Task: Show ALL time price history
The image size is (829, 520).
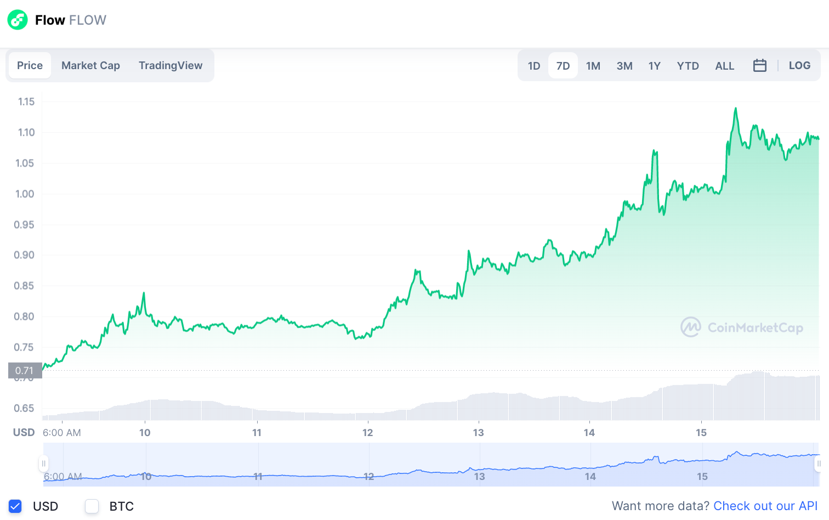Action: pyautogui.click(x=724, y=66)
